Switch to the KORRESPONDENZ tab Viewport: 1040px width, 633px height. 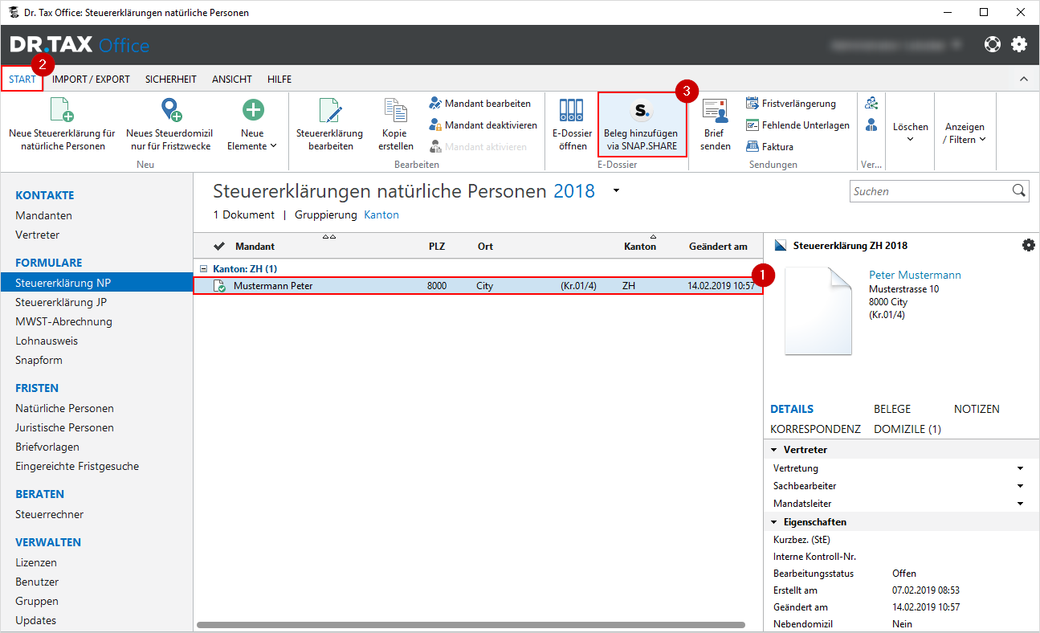click(815, 429)
